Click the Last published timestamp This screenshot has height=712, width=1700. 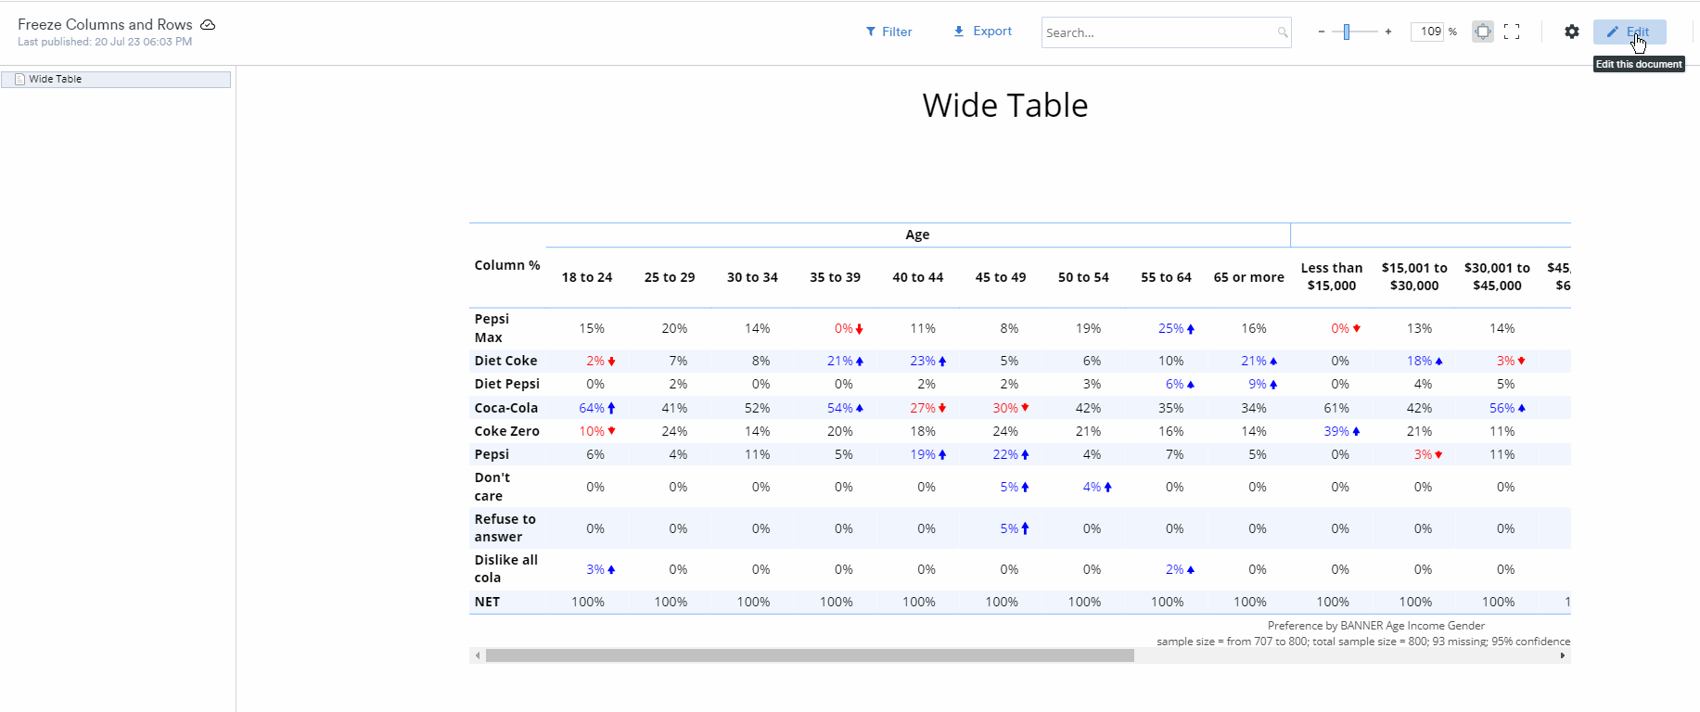(105, 42)
